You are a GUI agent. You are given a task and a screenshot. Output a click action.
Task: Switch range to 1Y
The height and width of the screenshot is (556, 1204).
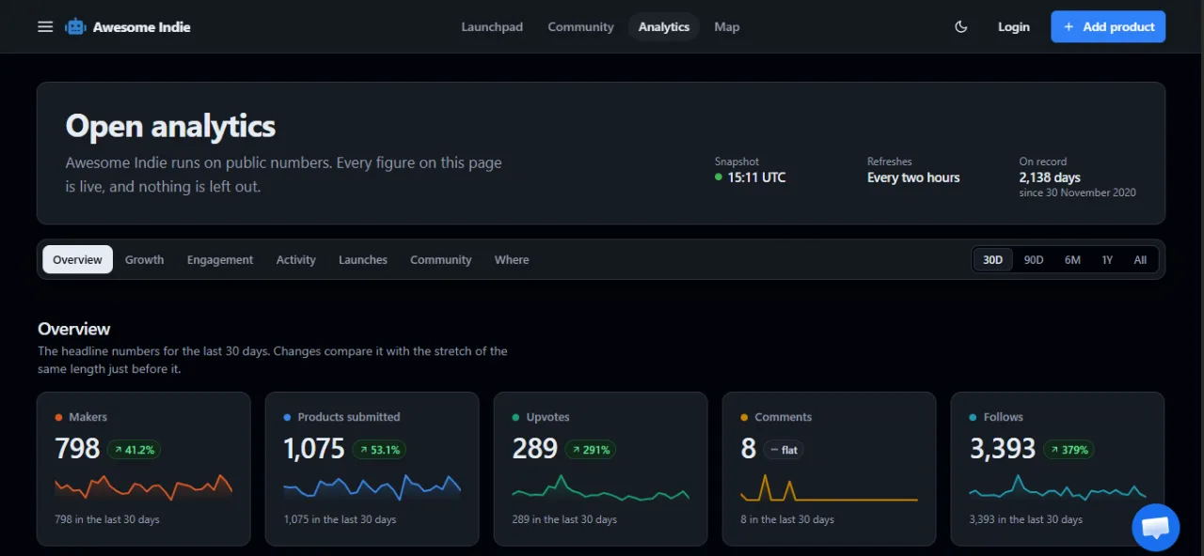1107,260
